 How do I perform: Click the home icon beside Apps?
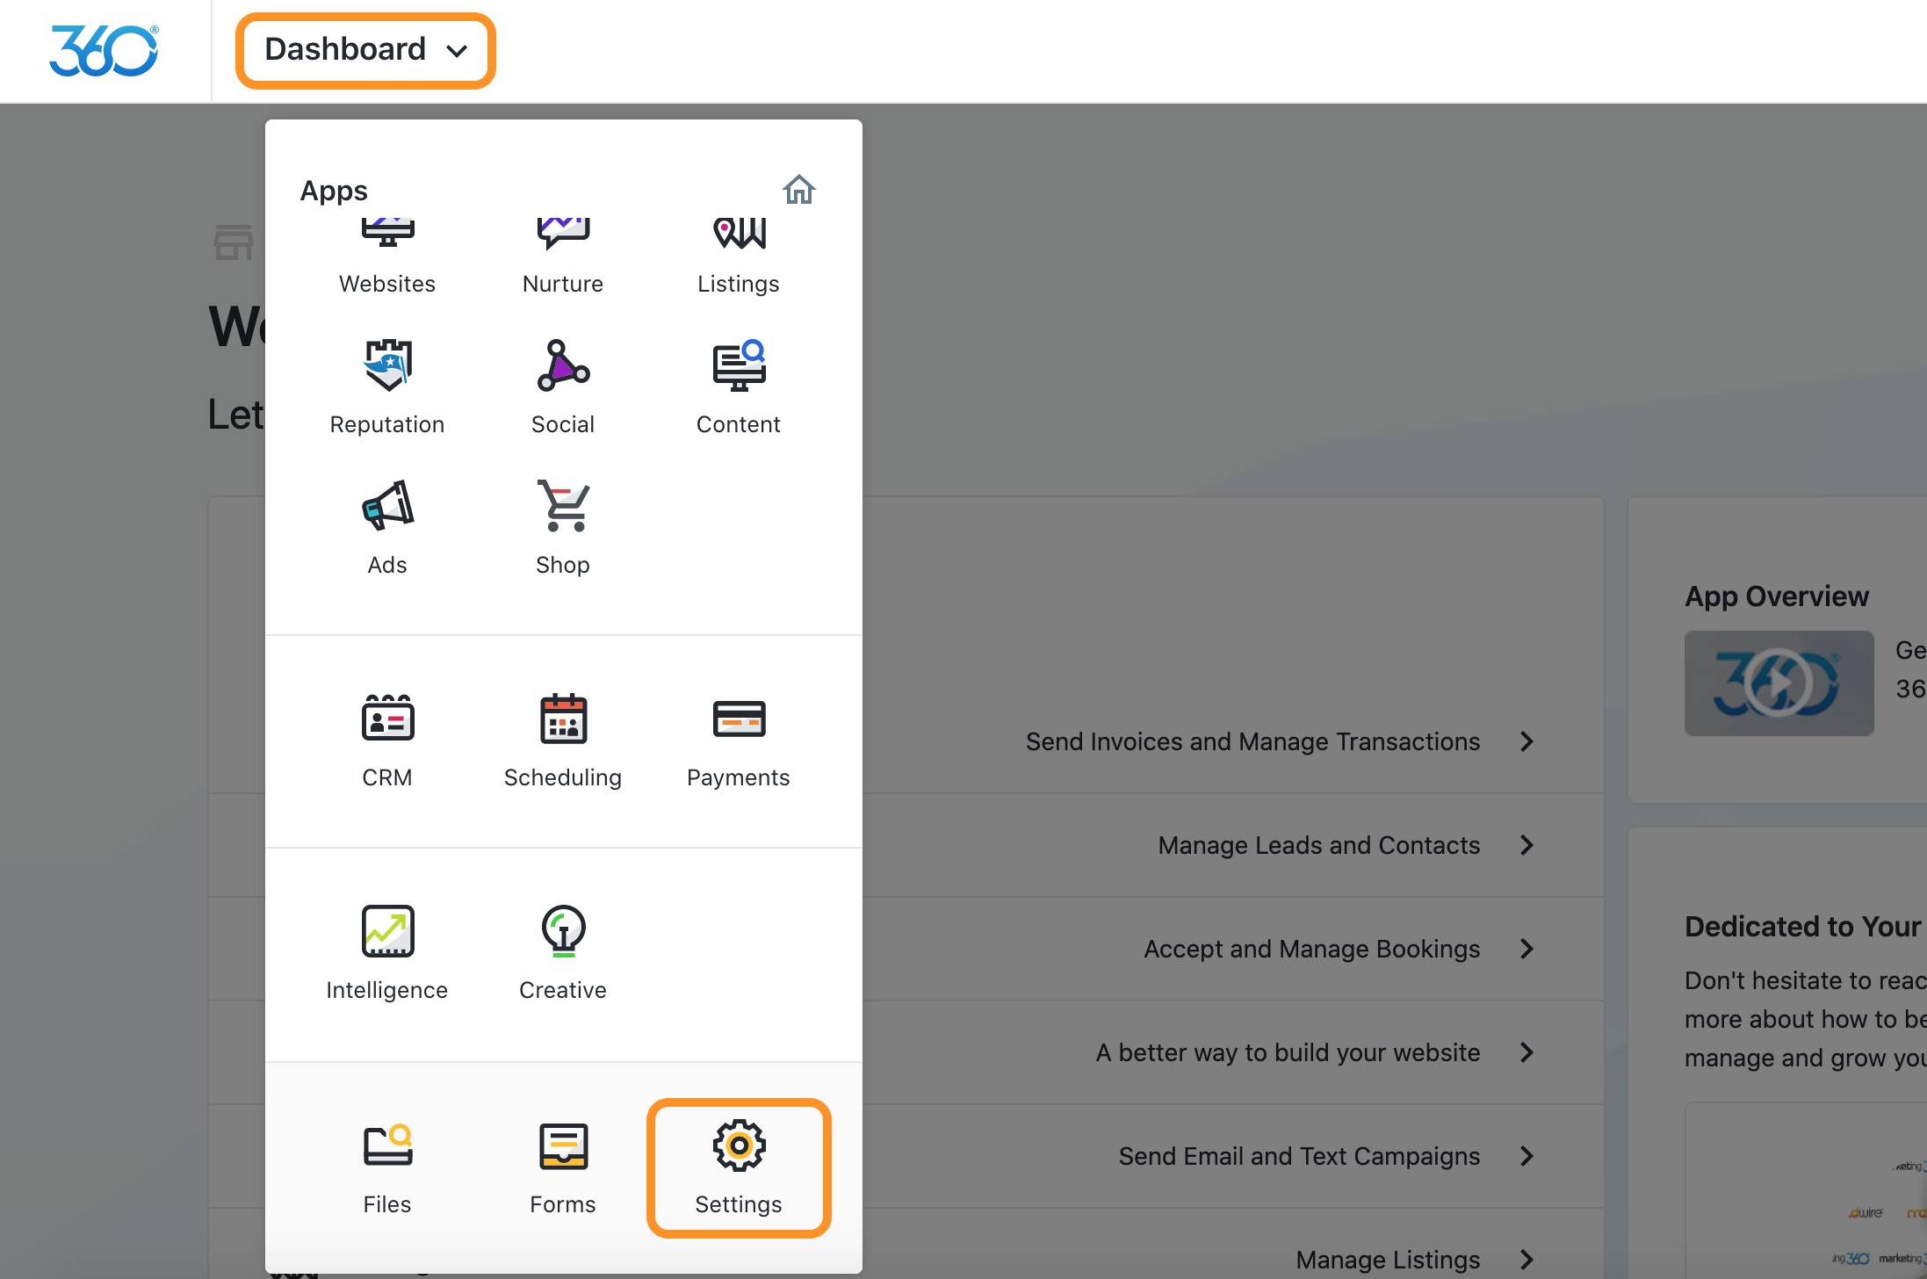point(798,190)
